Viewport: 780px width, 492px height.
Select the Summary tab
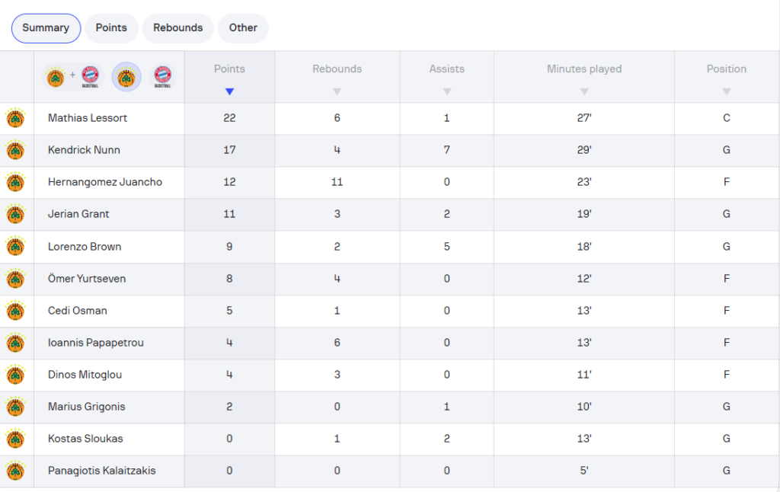point(46,28)
